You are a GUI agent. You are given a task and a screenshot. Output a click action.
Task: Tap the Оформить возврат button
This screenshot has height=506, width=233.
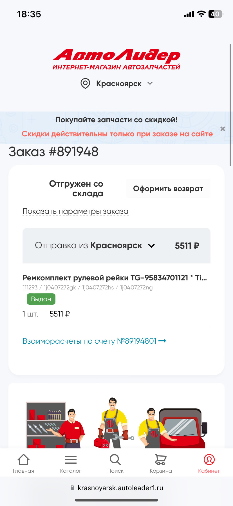tap(168, 188)
